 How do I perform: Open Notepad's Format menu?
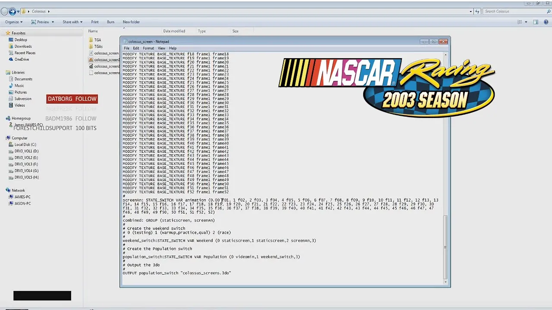148,48
